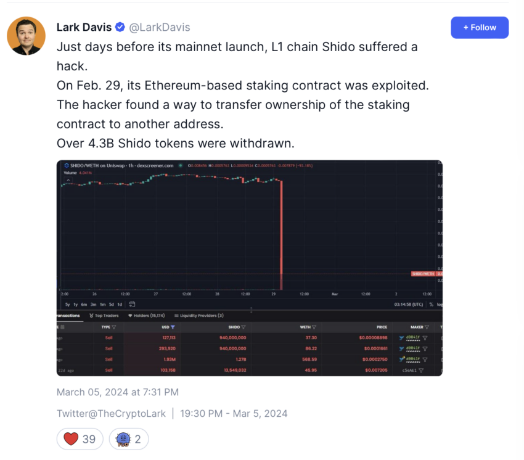The height and width of the screenshot is (460, 524).
Task: Filter by maker c5eAE1 funnel icon
Action: pos(421,371)
